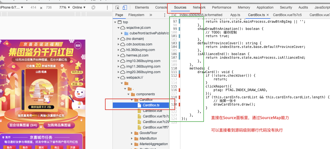The image size is (330, 149).
Task: Click line number 112 in gutter
Action: 174,76
